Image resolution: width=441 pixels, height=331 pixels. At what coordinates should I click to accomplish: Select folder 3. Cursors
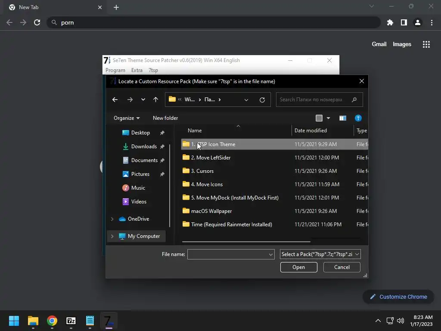click(274, 171)
